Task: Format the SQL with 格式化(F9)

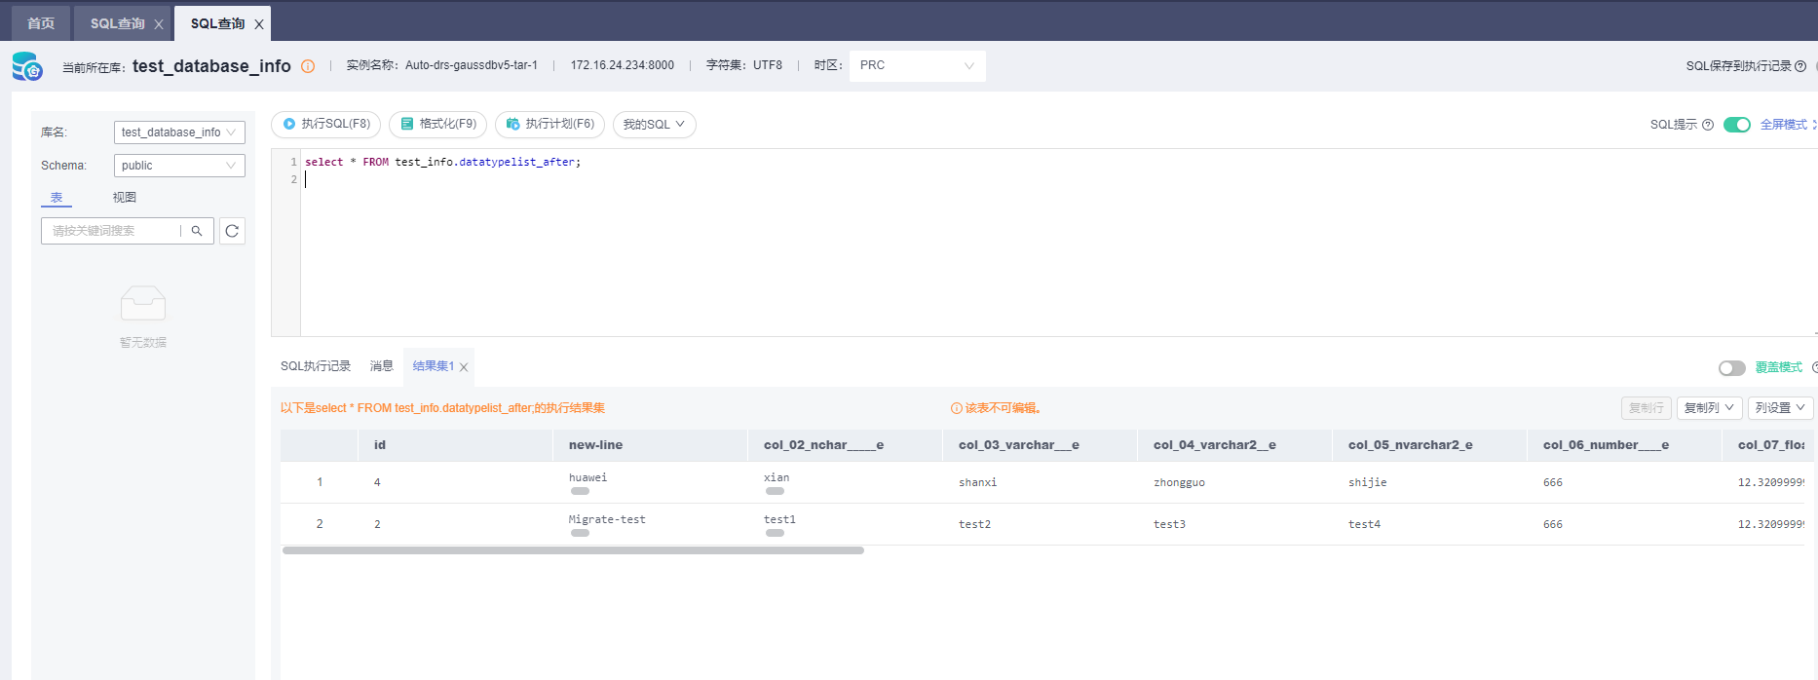Action: tap(439, 125)
